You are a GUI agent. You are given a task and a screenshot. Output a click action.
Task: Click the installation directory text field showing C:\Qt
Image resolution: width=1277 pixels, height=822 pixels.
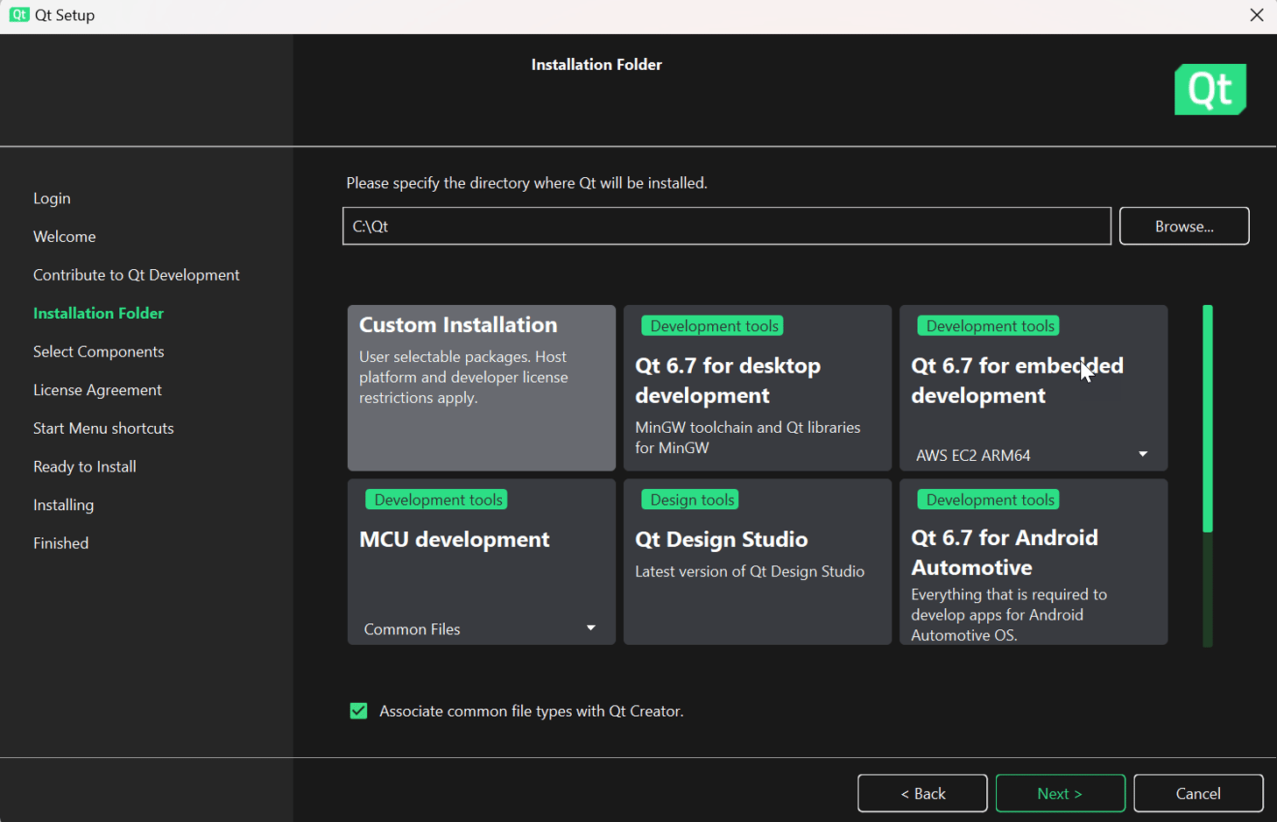point(727,225)
